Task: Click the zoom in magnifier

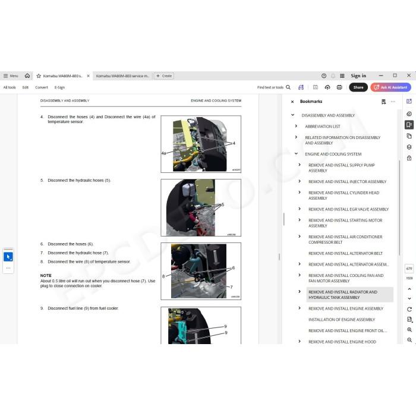Action: tap(409, 330)
